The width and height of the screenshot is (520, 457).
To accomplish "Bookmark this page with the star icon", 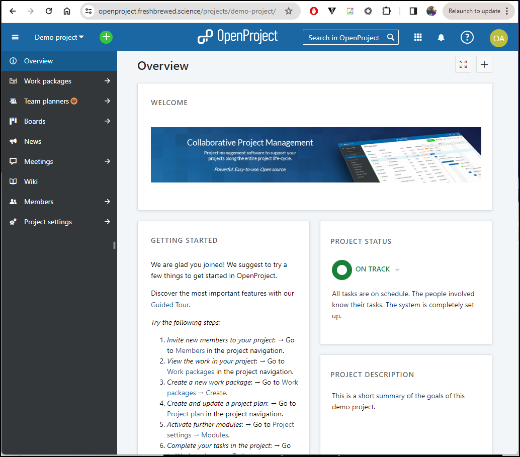I will click(x=289, y=11).
